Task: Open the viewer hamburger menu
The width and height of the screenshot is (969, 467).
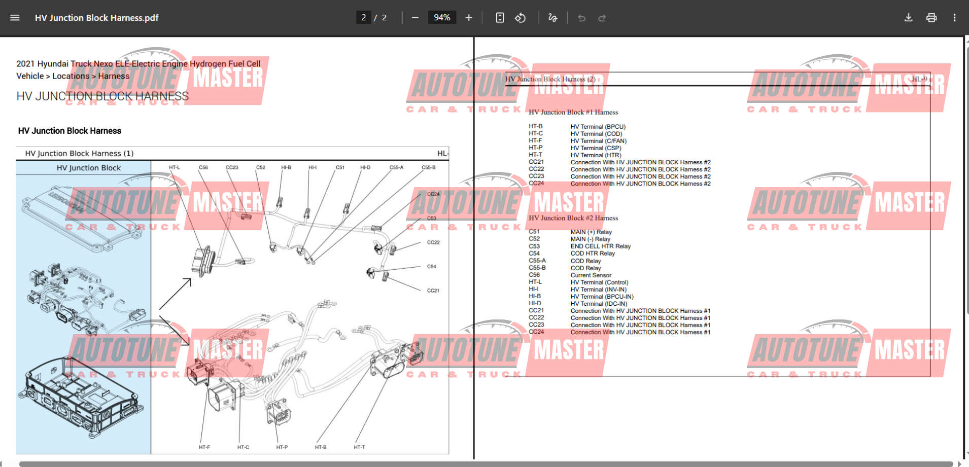Action: click(x=14, y=17)
